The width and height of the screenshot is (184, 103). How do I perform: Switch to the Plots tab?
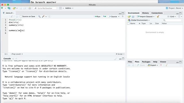[x=137, y=62]
